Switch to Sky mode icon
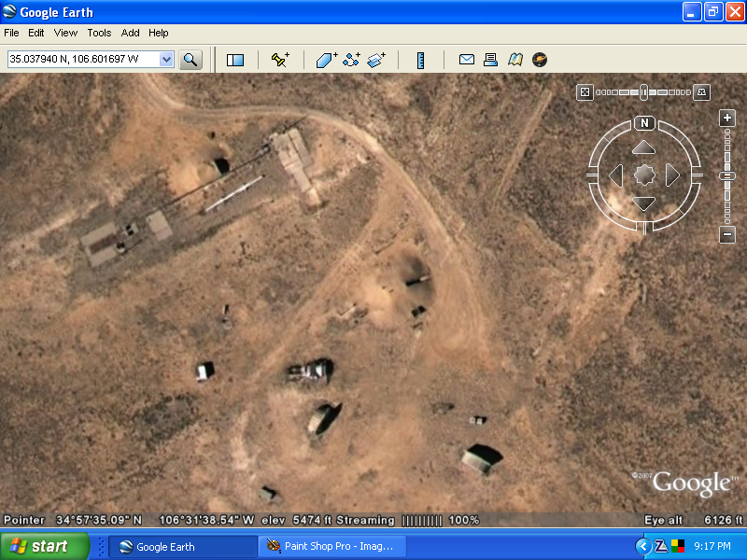Viewport: 747px width, 560px height. point(540,60)
